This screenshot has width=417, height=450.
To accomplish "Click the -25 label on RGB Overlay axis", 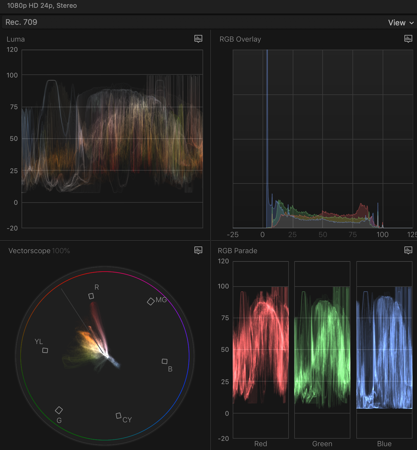I will [x=233, y=235].
